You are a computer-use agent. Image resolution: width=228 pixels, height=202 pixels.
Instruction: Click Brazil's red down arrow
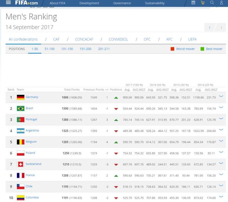(x=116, y=109)
